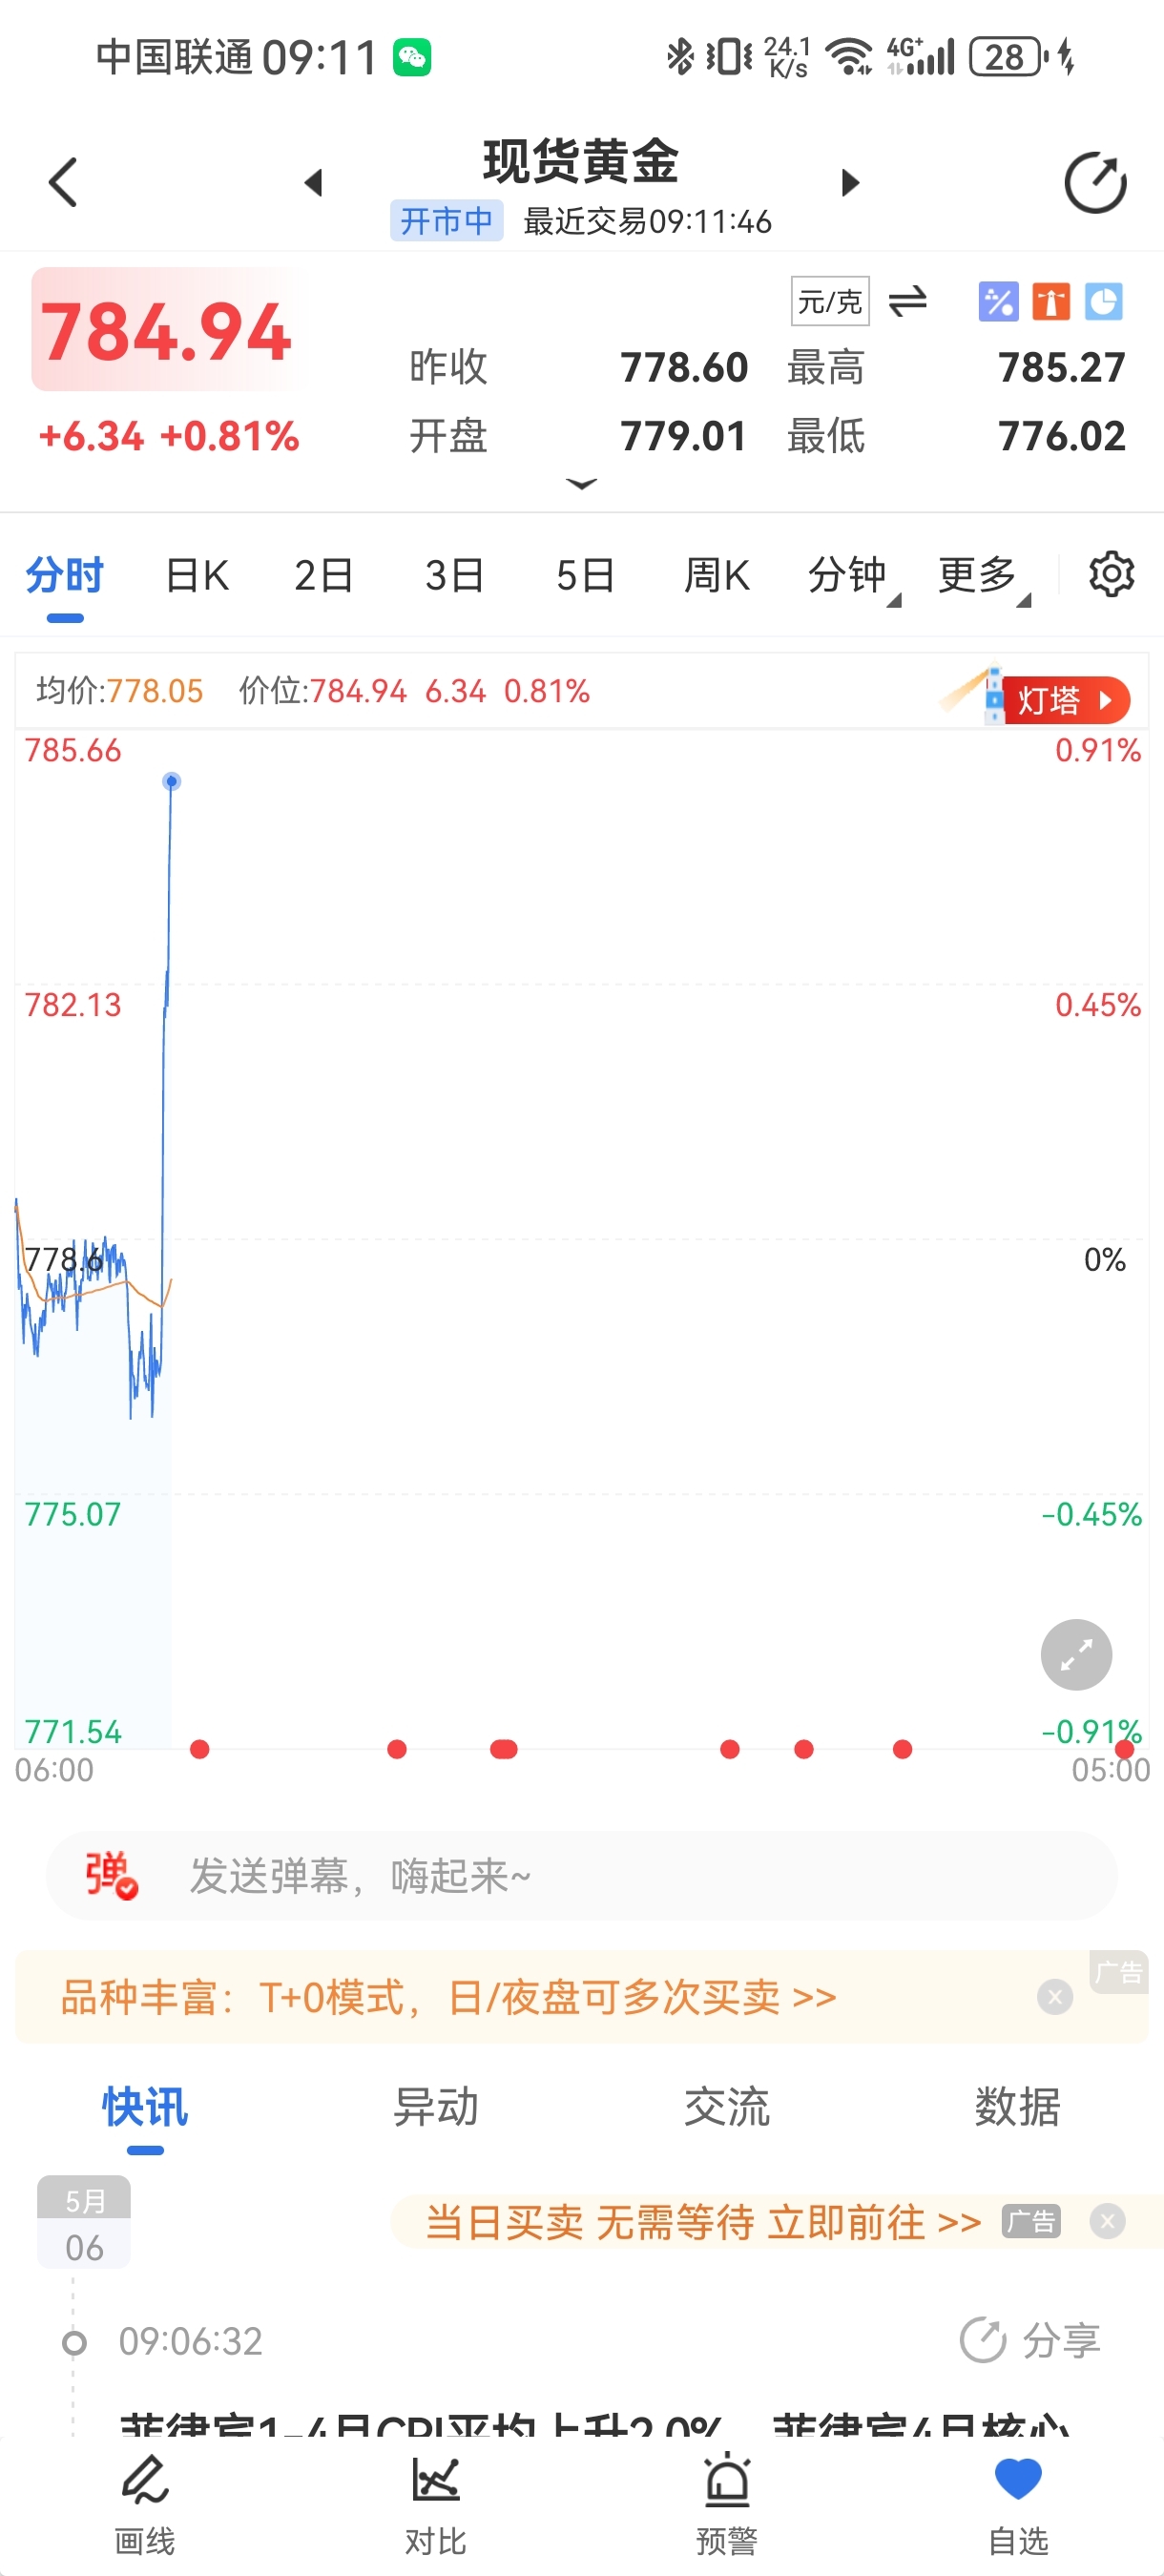Refresh quotes with the circular refresh icon
1164x2576 pixels.
[x=1095, y=183]
